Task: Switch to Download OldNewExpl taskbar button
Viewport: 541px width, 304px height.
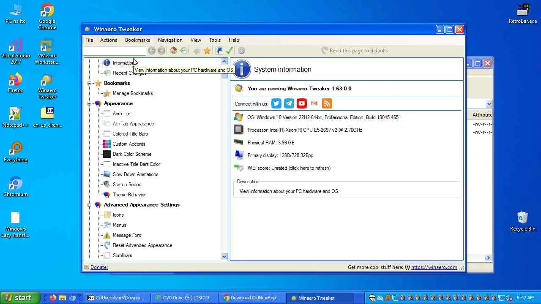Action: [x=252, y=298]
